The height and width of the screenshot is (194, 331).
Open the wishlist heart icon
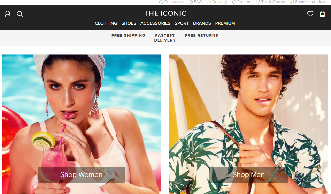(310, 14)
